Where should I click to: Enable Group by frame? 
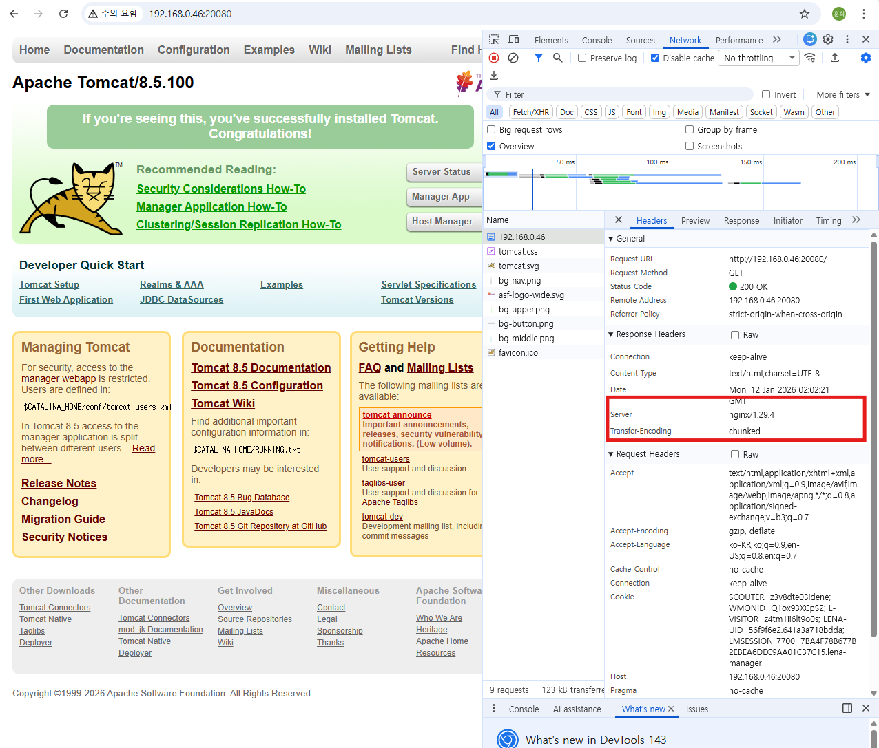[690, 129]
